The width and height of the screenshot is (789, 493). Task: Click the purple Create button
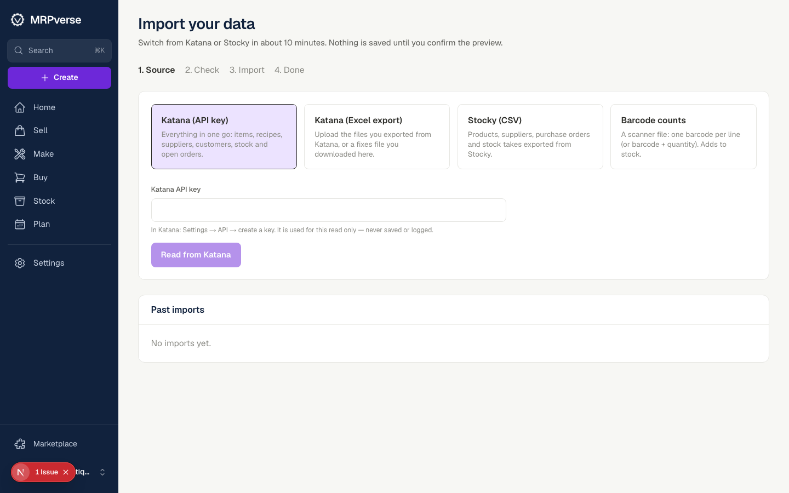[x=59, y=78]
